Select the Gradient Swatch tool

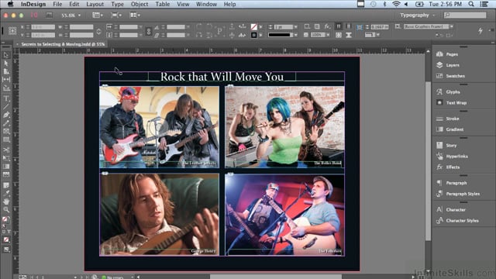(6, 167)
